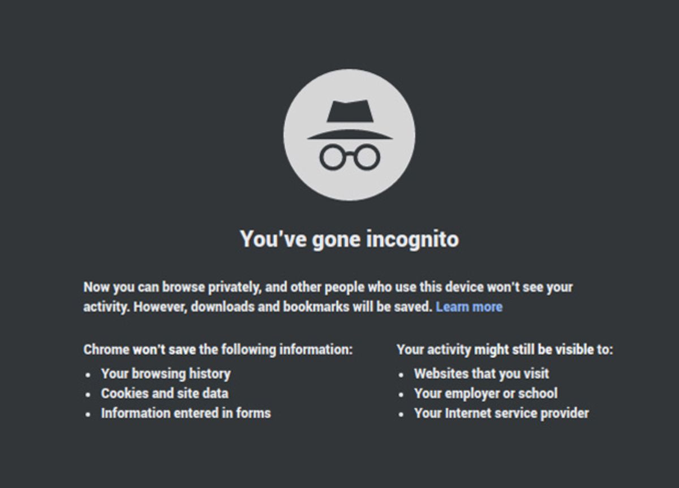Select the "Websites that you visit" list item
679x488 pixels.
click(x=482, y=374)
